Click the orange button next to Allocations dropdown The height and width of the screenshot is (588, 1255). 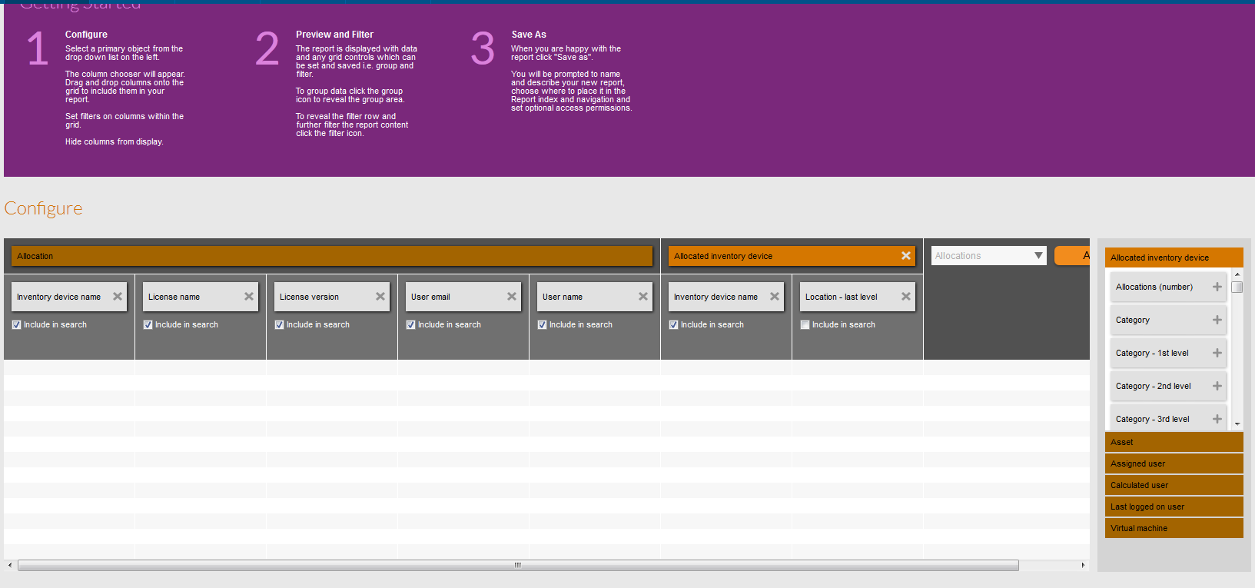tap(1072, 256)
